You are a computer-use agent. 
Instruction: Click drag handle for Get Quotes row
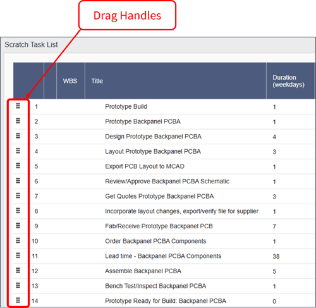tap(18, 195)
